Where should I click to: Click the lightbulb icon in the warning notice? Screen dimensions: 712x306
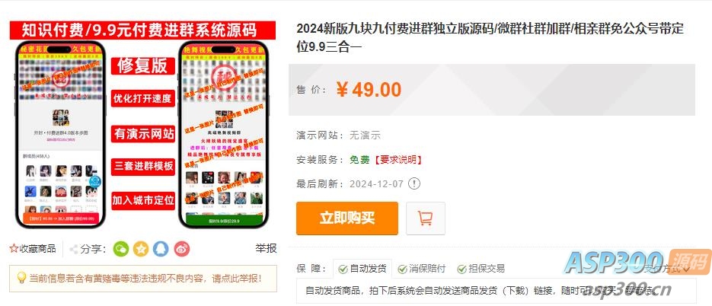[x=21, y=278]
